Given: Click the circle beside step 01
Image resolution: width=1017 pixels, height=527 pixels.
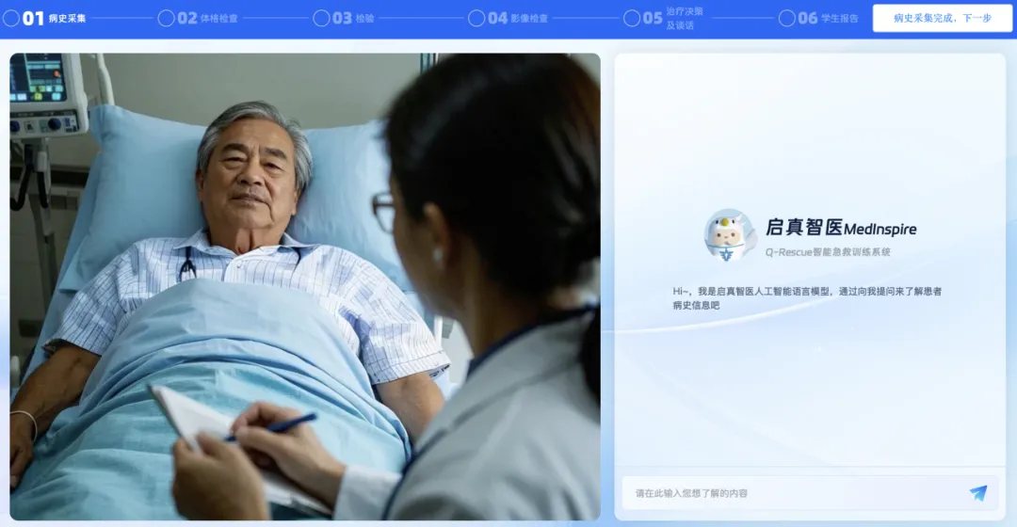Looking at the screenshot, I should point(10,18).
